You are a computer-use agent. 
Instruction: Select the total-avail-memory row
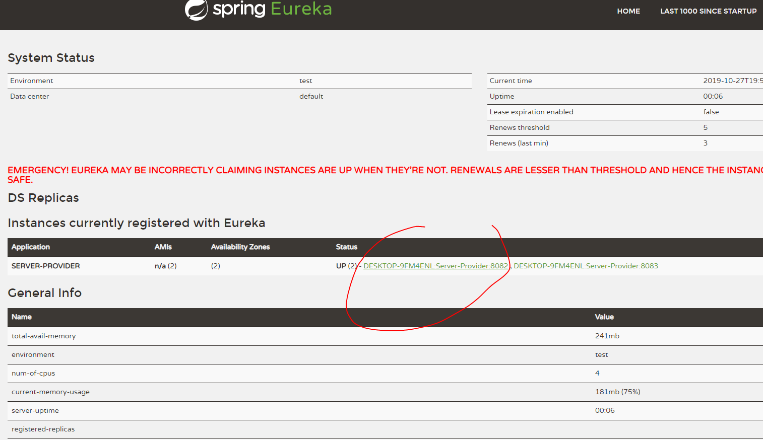point(385,336)
